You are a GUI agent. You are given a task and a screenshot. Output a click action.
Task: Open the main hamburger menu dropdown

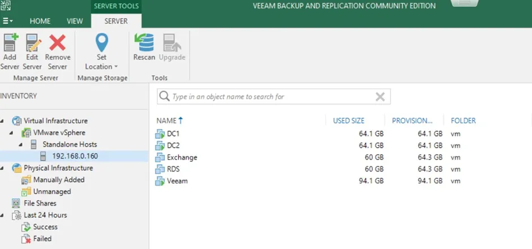point(7,21)
